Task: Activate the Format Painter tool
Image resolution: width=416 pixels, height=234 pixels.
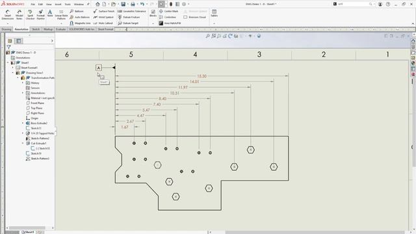Action: (40, 14)
